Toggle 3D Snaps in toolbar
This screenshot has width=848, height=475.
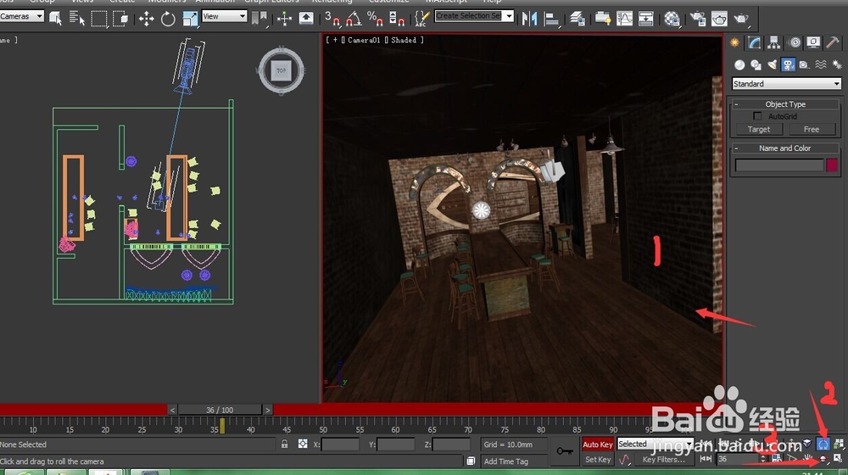[332, 19]
